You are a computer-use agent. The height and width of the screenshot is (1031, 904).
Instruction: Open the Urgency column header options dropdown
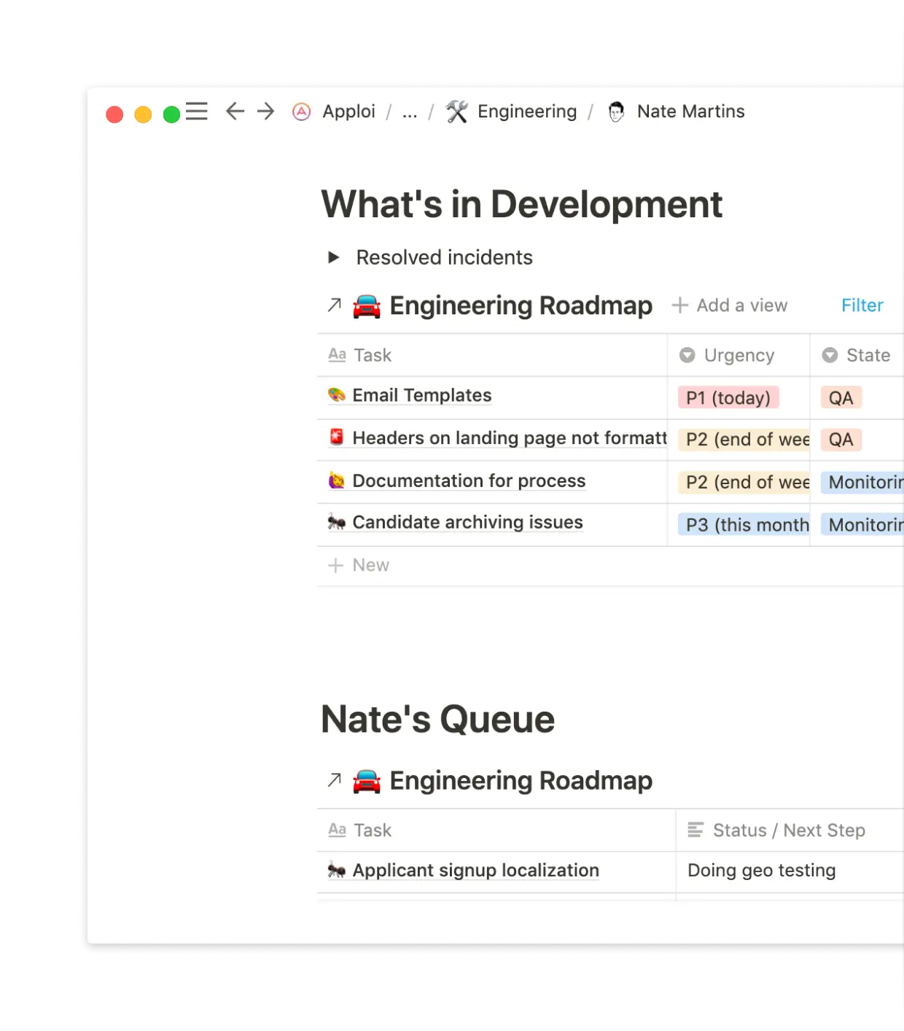739,355
